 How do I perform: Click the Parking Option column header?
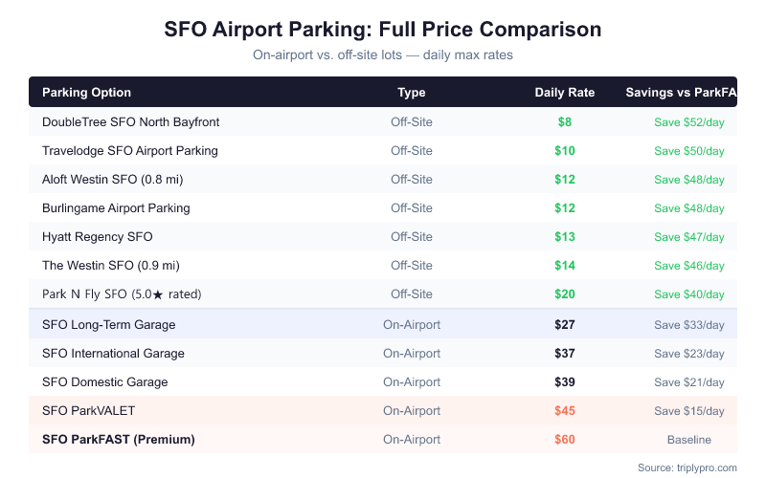tap(87, 93)
